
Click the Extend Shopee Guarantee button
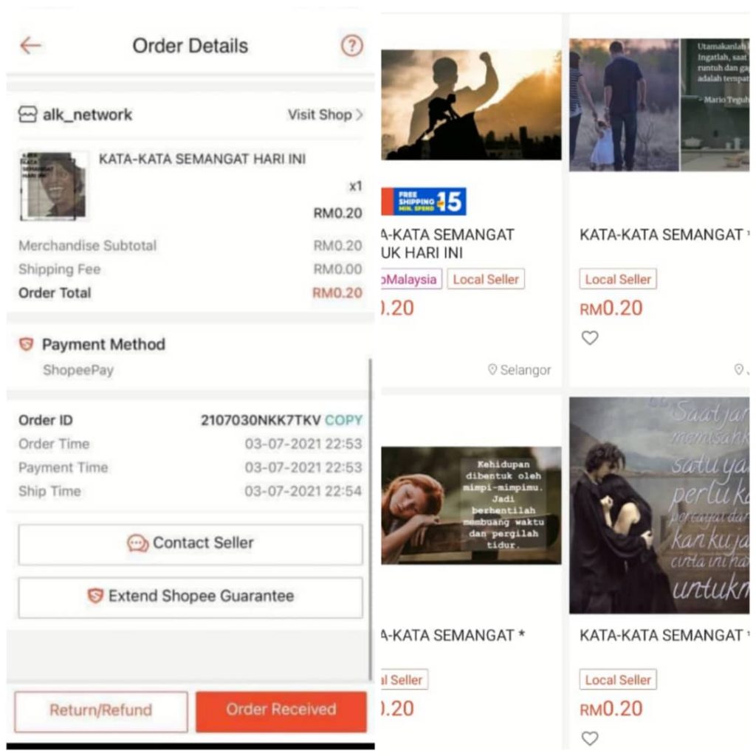(190, 597)
